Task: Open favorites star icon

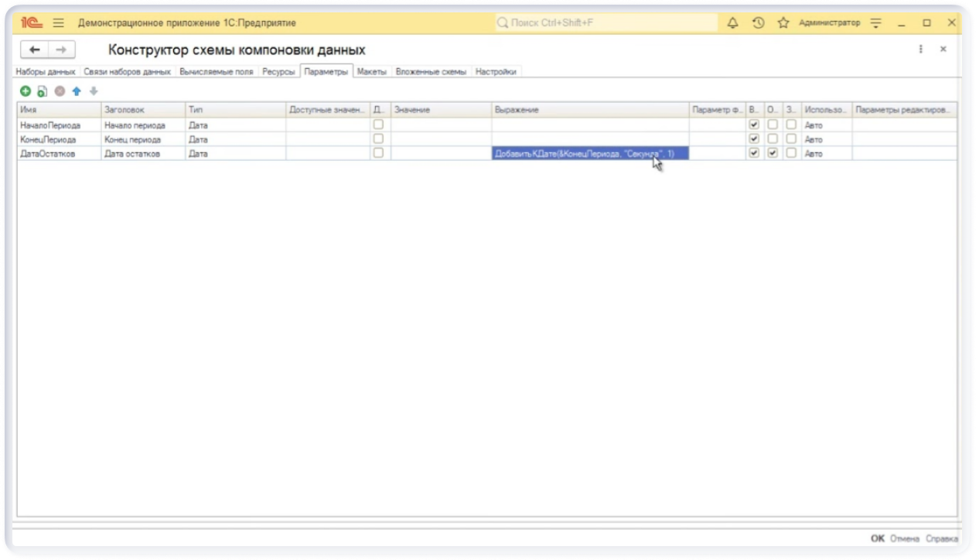Action: tap(783, 23)
